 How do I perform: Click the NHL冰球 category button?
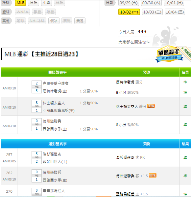click(37, 21)
